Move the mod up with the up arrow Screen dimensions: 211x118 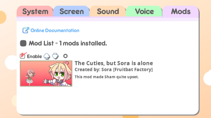[47, 56]
